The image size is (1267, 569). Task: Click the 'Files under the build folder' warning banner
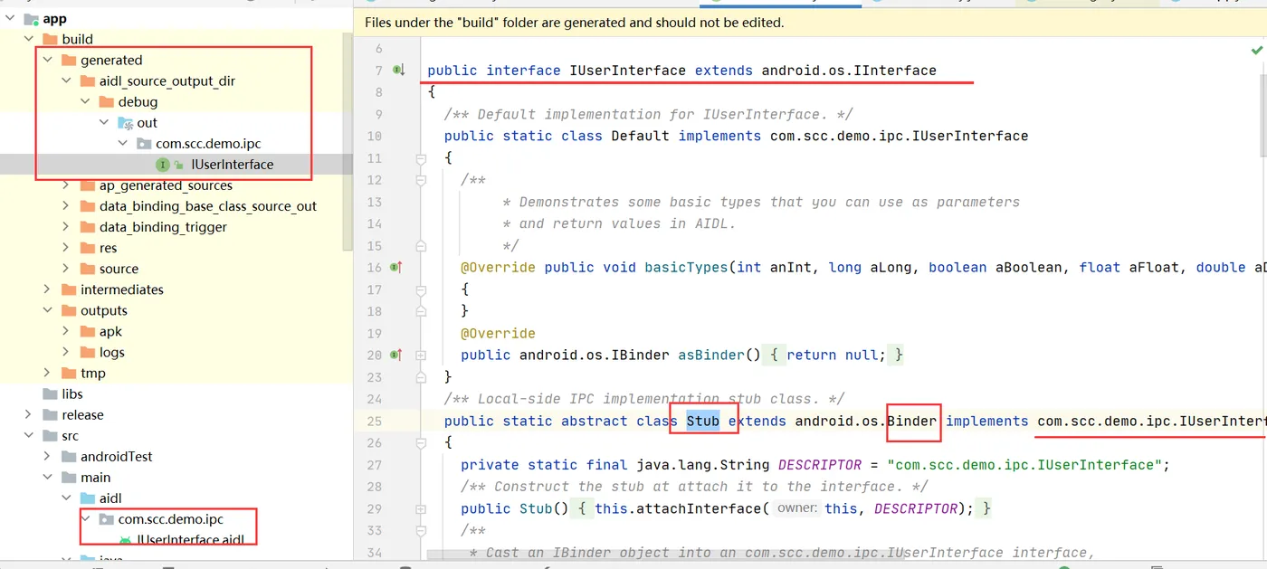point(810,23)
